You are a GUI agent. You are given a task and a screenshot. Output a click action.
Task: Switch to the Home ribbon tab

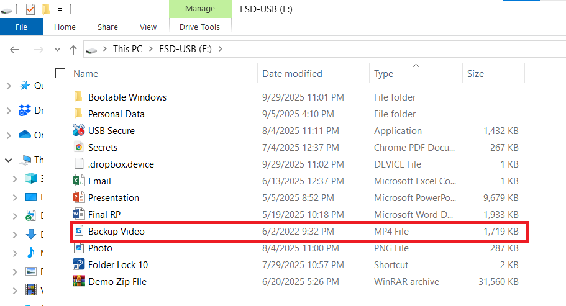[x=65, y=27]
